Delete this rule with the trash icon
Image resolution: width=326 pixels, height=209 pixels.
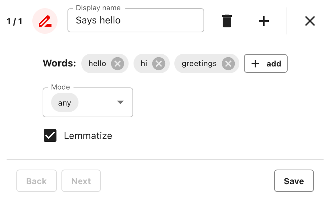[227, 21]
